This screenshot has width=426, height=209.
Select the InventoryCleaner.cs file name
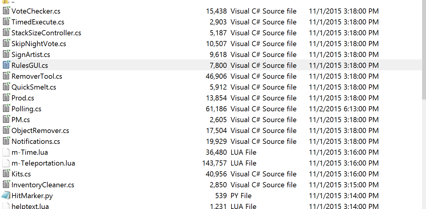pos(43,185)
